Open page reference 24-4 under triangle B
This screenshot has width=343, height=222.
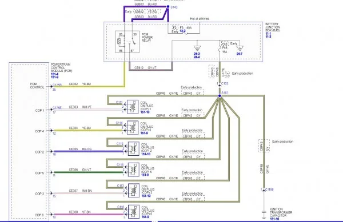[x=197, y=57]
